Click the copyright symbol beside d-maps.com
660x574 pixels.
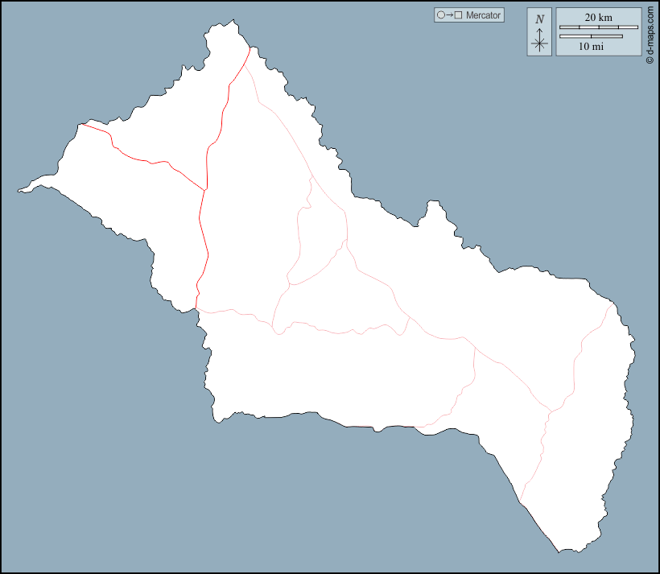tap(649, 59)
